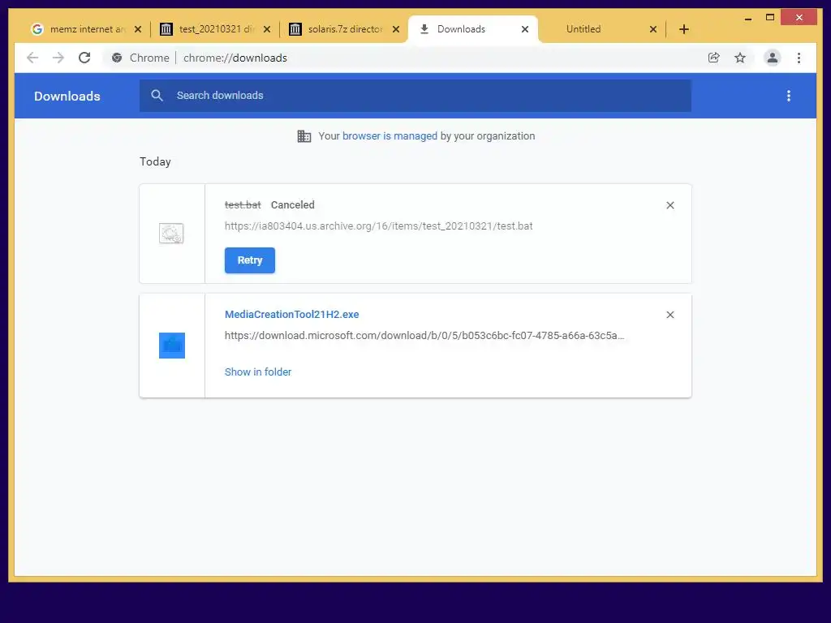Click the archive.org test.bat URL
The width and height of the screenshot is (831, 623).
(378, 226)
